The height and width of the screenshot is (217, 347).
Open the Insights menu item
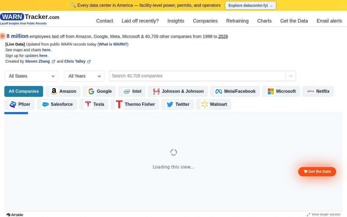coord(176,21)
